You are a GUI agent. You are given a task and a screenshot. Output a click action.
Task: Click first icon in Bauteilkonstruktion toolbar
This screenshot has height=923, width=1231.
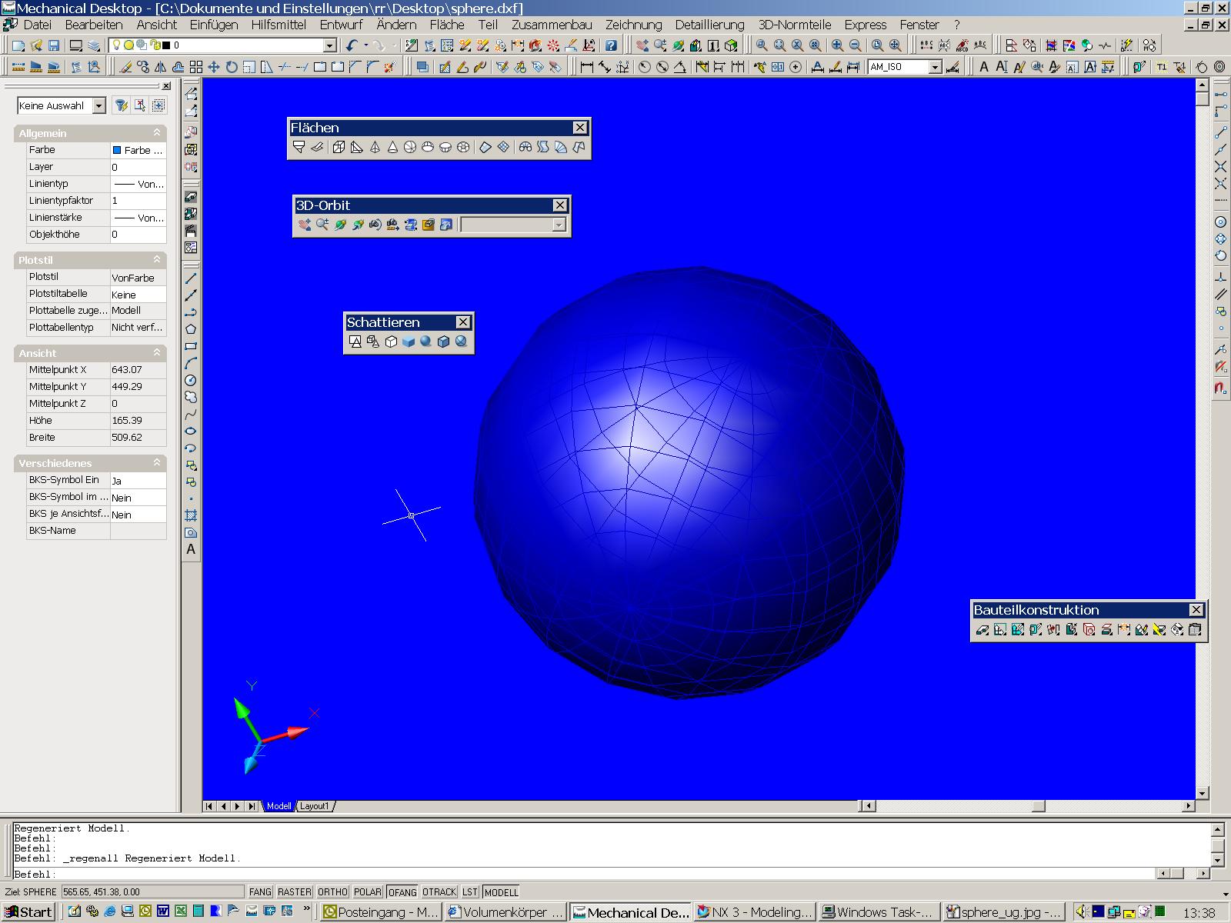982,630
